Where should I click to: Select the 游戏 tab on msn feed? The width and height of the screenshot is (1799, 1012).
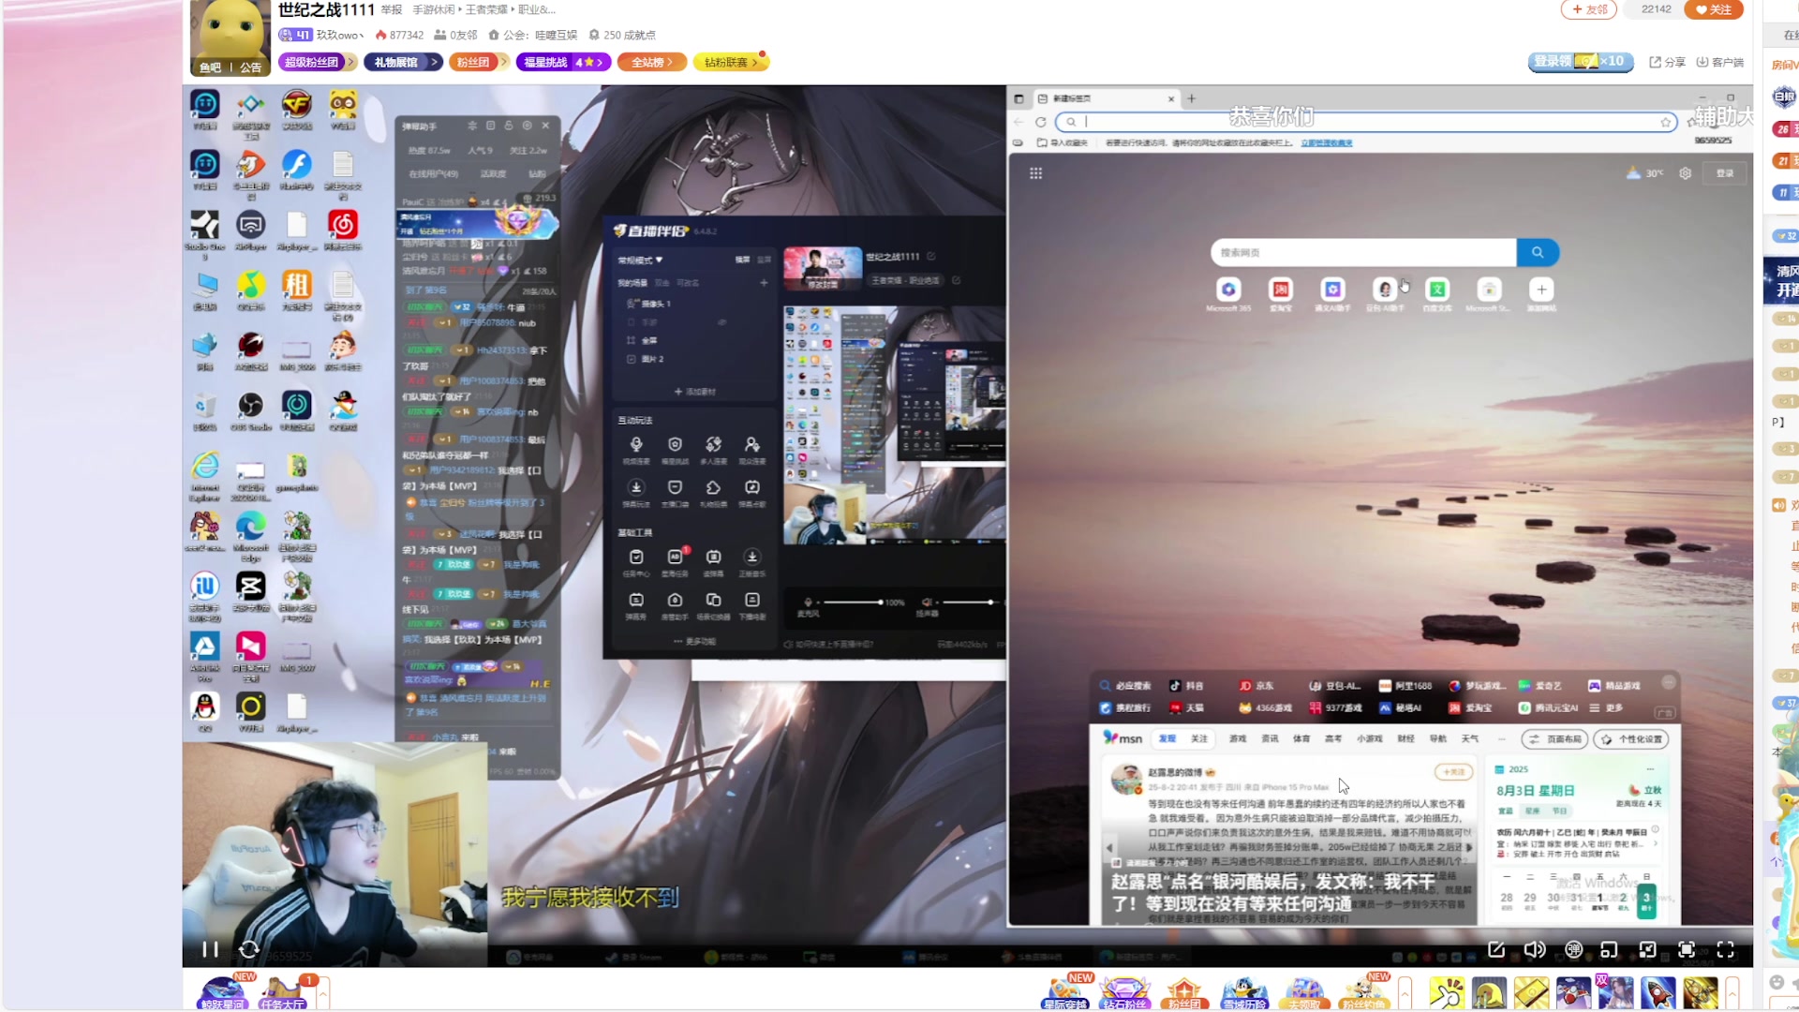[1238, 738]
